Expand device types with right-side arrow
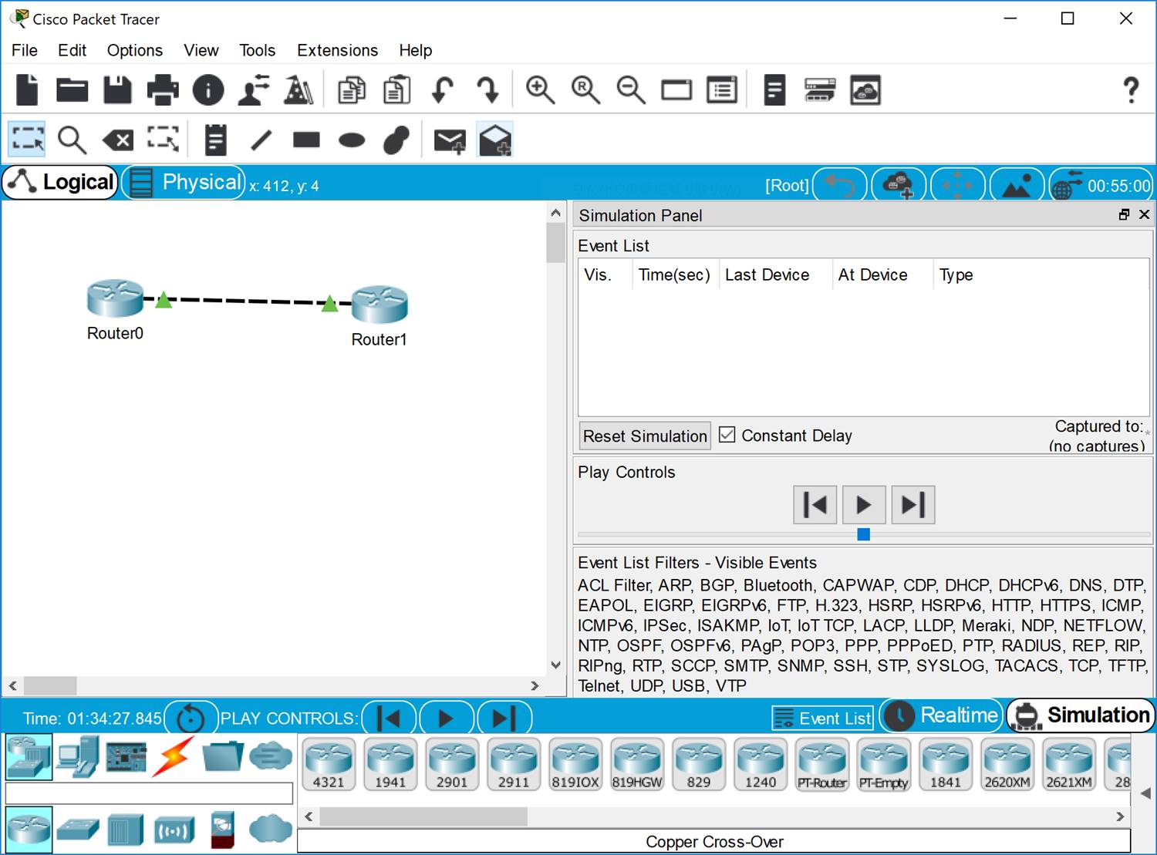 coord(1146,793)
